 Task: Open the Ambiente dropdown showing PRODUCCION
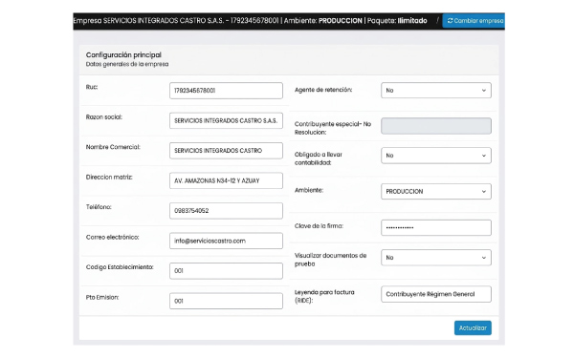[436, 192]
